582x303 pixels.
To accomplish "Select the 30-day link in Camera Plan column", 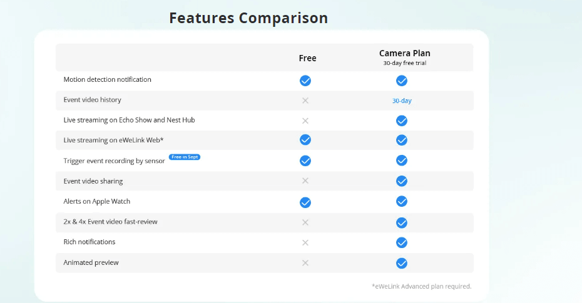I will pos(402,101).
